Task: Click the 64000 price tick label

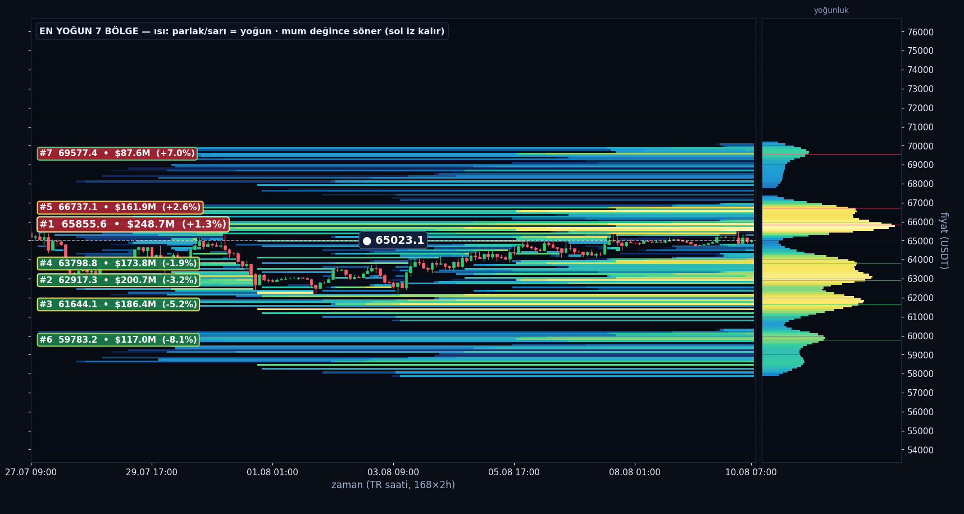Action: pos(920,260)
